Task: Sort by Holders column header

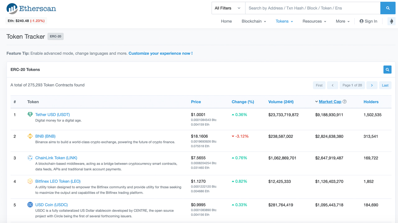Action: pos(371,102)
